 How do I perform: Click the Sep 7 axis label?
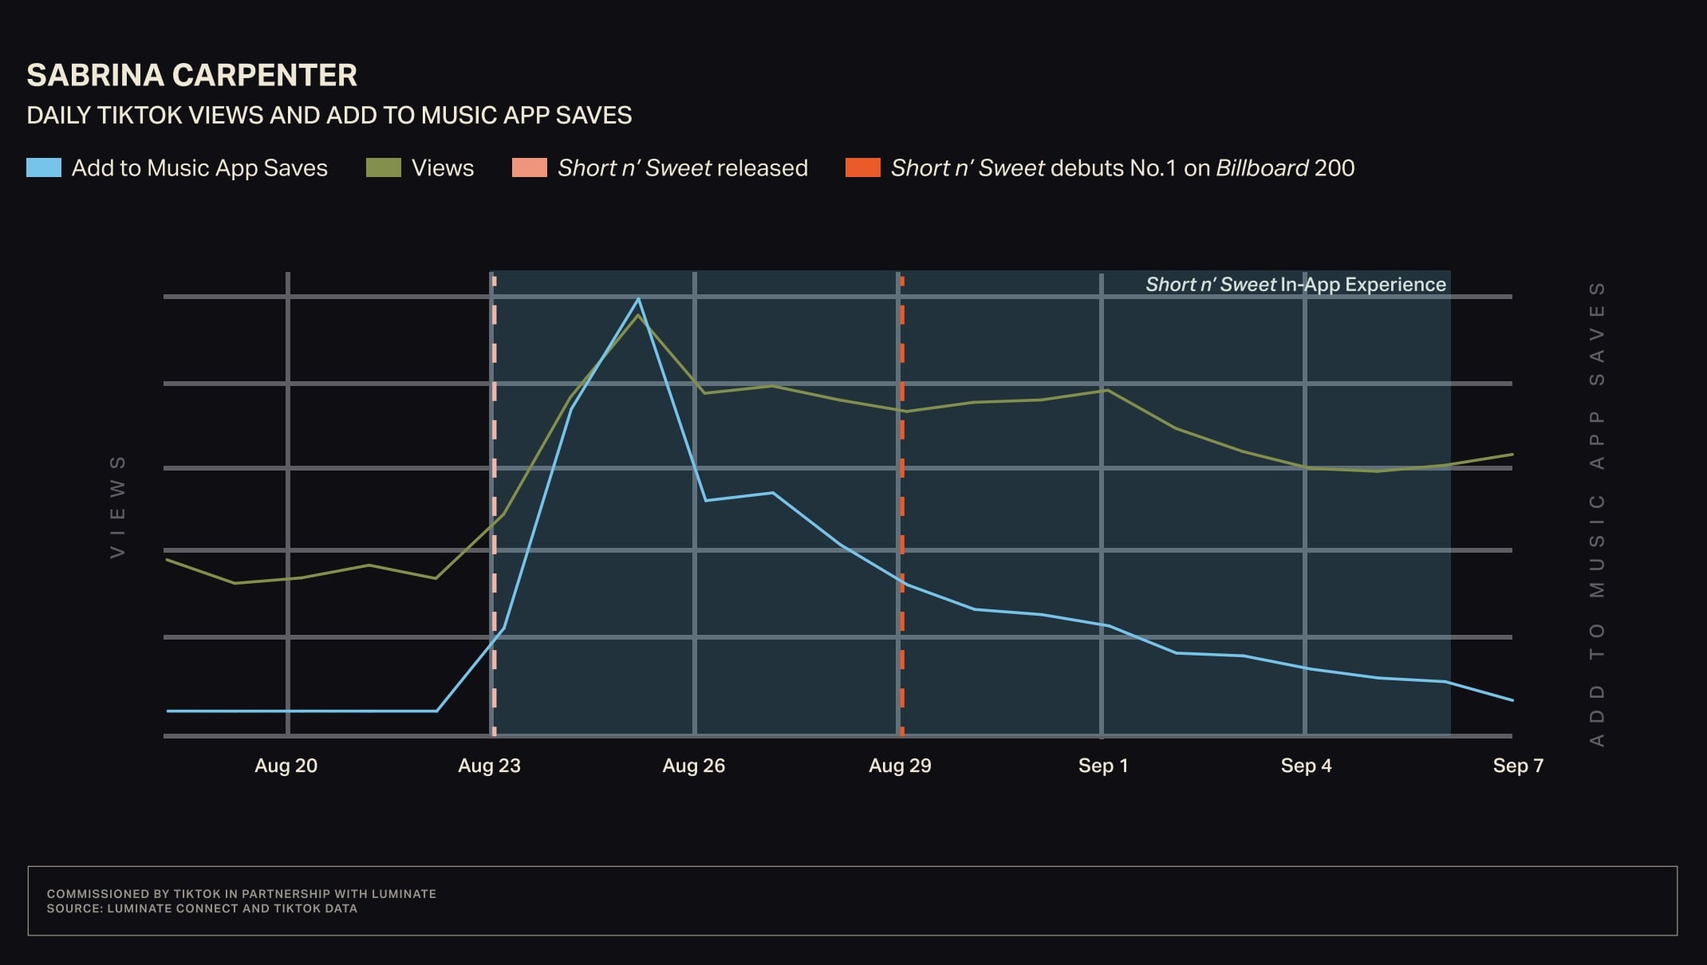click(1517, 766)
